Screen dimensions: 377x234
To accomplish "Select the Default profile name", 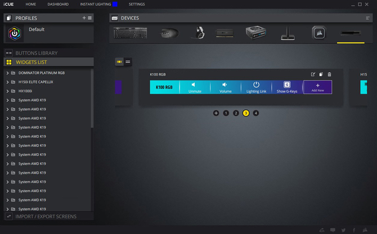I will tap(37, 29).
